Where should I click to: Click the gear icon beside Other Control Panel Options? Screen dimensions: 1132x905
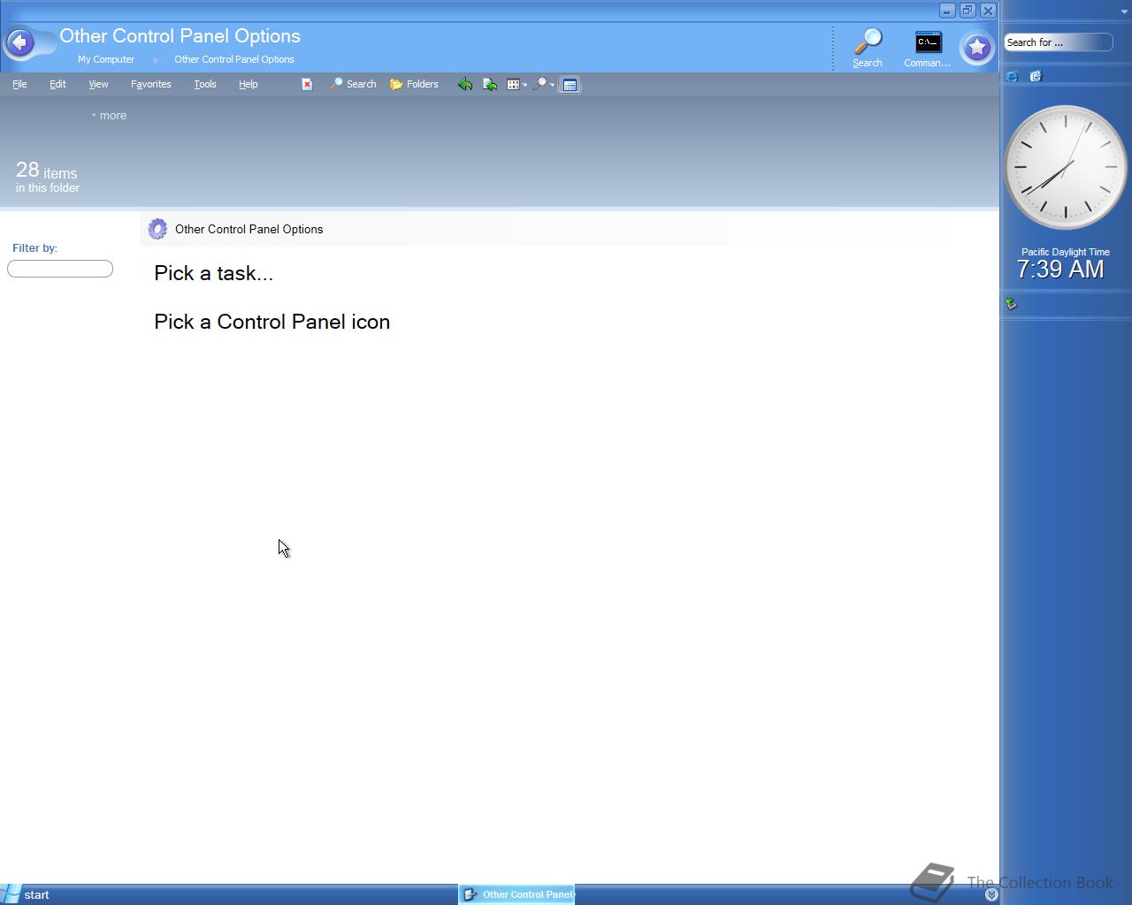(x=157, y=229)
